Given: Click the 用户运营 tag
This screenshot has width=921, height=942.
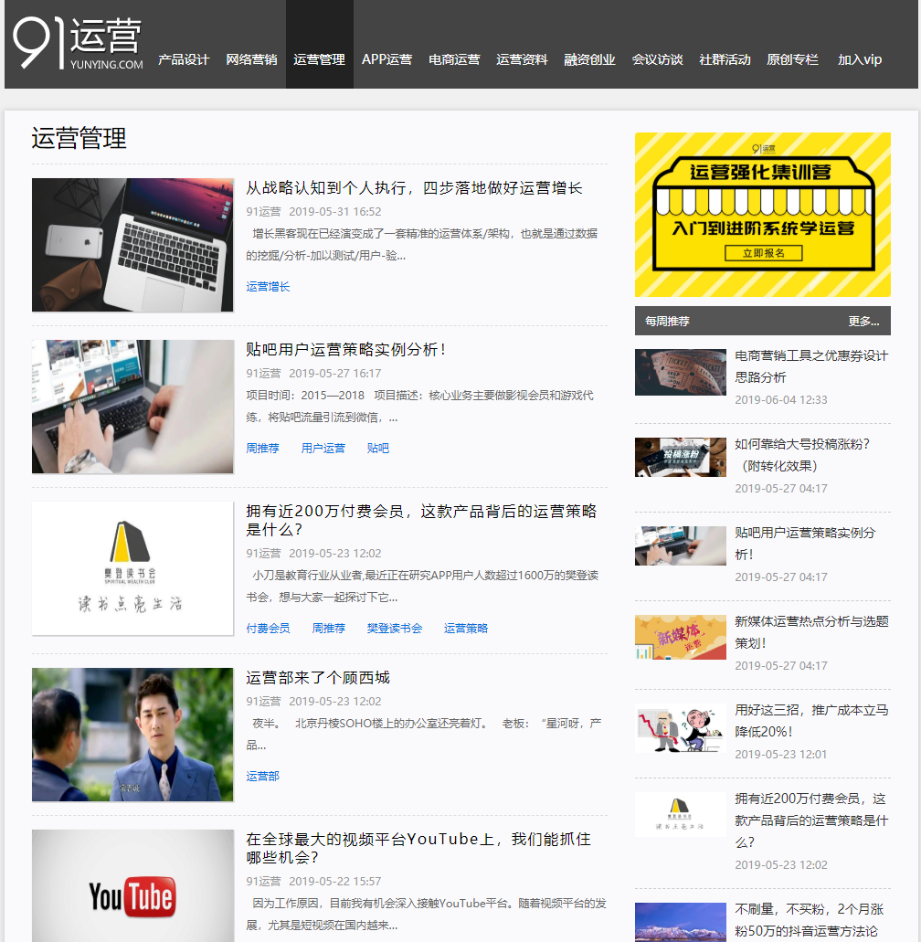Looking at the screenshot, I should (x=323, y=449).
